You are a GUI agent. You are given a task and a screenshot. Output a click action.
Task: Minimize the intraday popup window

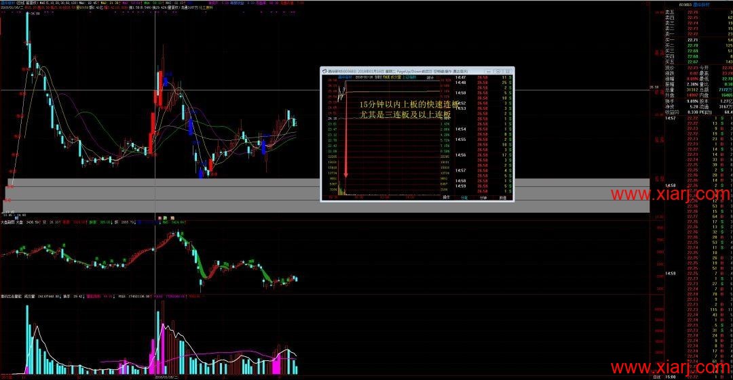(488, 71)
